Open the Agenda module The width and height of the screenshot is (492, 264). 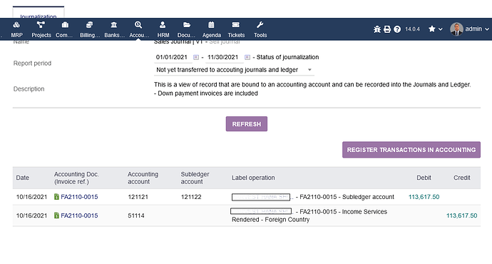pos(212,29)
